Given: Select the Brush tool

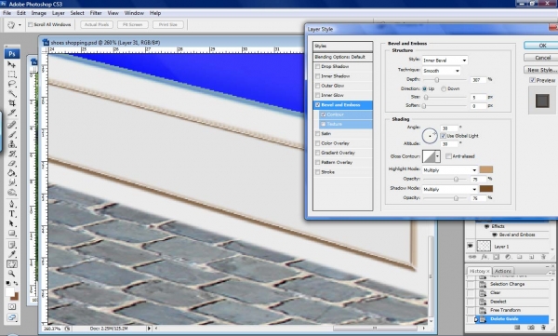Looking at the screenshot, I should pyautogui.click(x=12, y=134).
